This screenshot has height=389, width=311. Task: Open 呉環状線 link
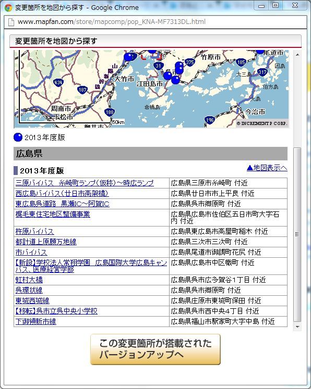(29, 290)
